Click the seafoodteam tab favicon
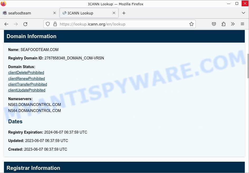This screenshot has width=249, height=173. [5, 13]
